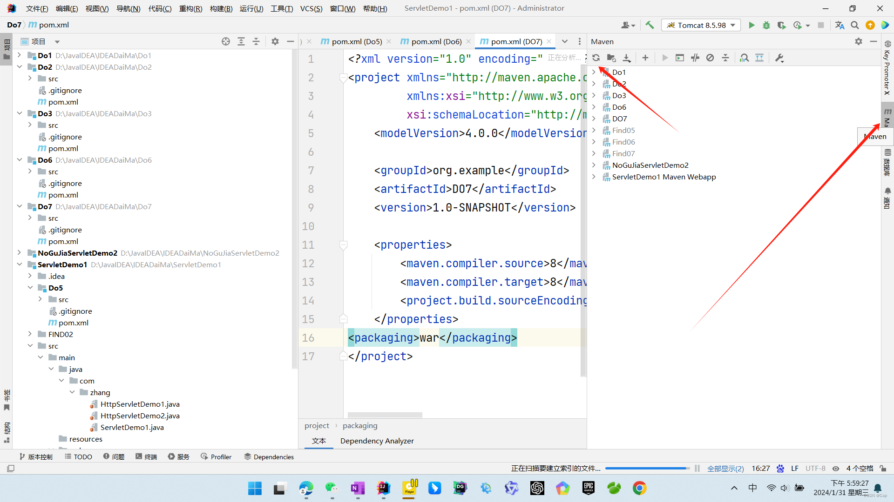The height and width of the screenshot is (502, 894).
Task: Open Dependencies tool window
Action: click(269, 457)
